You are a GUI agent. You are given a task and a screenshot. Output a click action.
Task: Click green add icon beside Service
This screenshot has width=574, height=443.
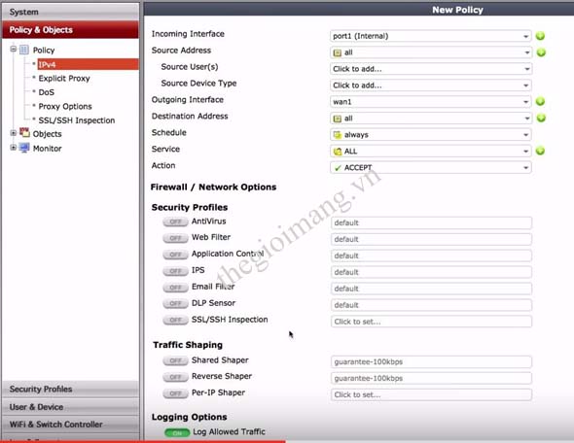pos(540,151)
